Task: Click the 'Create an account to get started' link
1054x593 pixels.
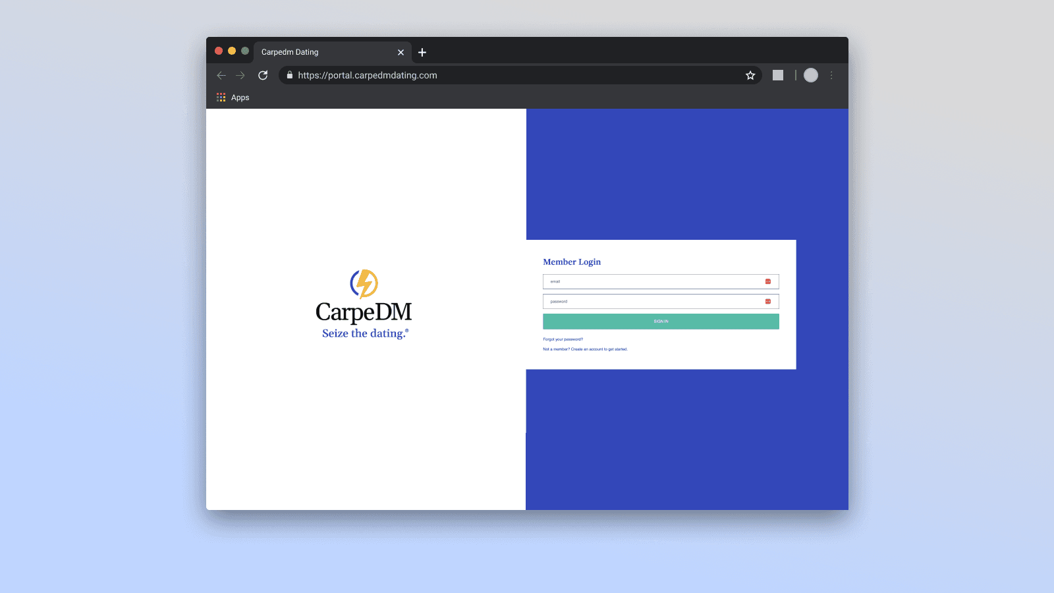Action: (x=599, y=349)
